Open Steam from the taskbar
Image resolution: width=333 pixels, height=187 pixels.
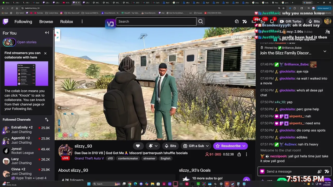tap(233, 184)
